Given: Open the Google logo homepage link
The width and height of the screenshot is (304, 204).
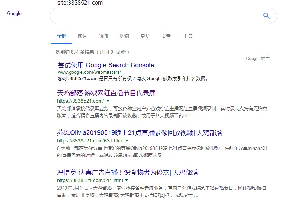Looking at the screenshot, I should click(14, 13).
